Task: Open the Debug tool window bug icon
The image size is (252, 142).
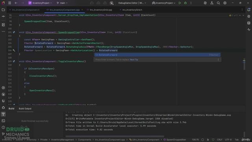Action: [3, 108]
